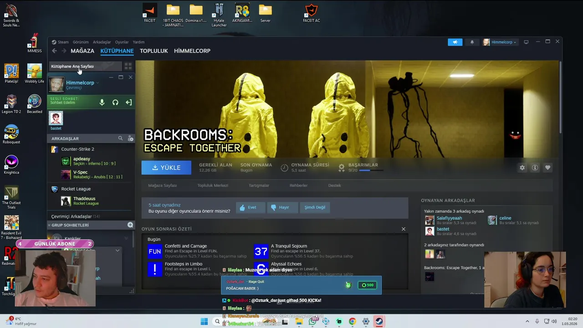
Task: Open the Görünüm menu
Action: pos(81,42)
